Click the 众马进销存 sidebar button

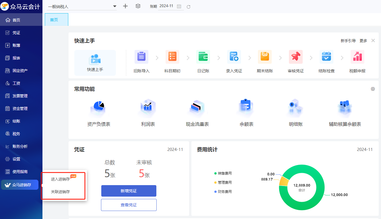tap(20, 185)
